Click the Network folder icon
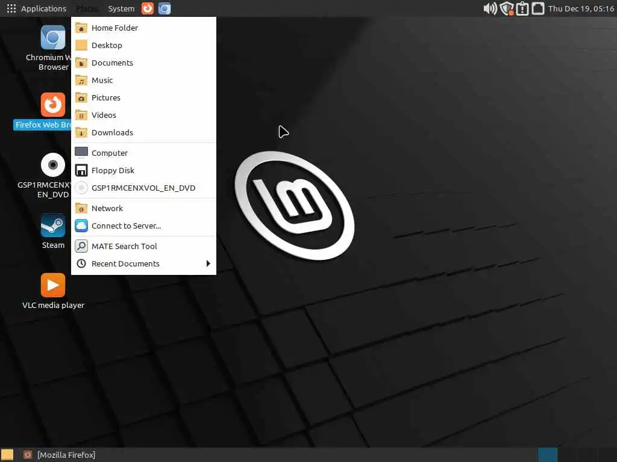 click(x=81, y=208)
